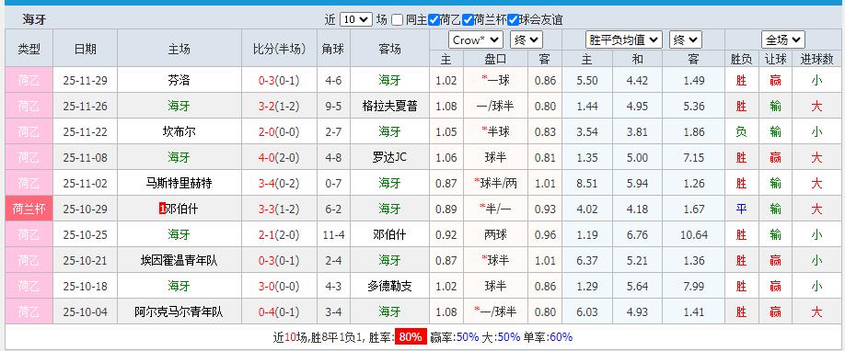Click away odds 10.64 cell

pyautogui.click(x=693, y=234)
